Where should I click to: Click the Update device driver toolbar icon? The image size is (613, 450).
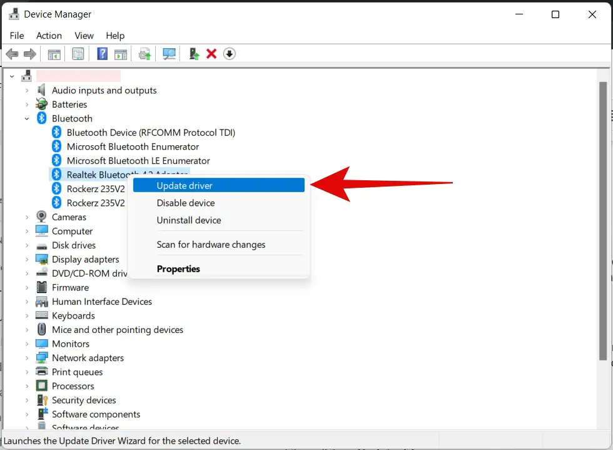click(x=144, y=54)
